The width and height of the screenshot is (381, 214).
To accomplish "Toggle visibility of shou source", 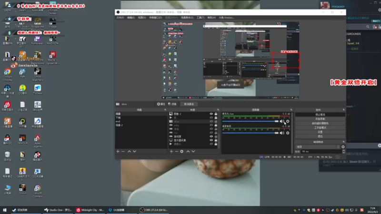I will [211, 121].
